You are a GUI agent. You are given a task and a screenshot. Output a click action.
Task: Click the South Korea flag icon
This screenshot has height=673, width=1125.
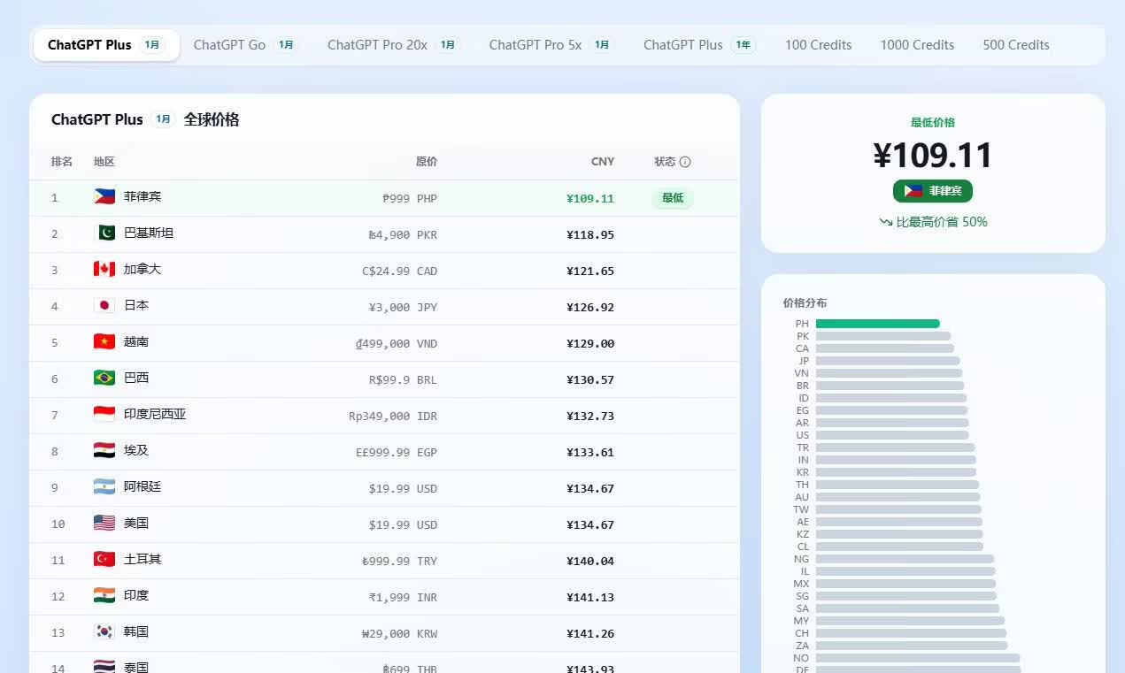coord(104,631)
